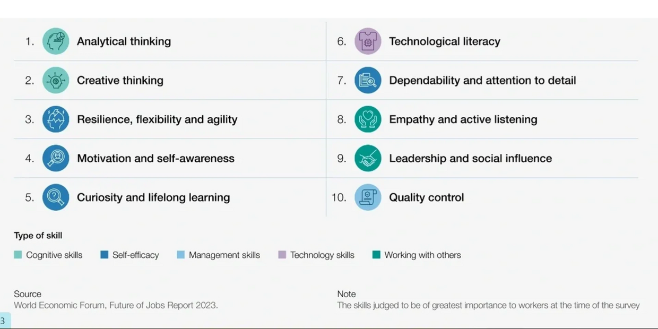Viewport: 658px width, 329px height.
Task: Select the Dependability and attention to detail icon
Action: 368,81
